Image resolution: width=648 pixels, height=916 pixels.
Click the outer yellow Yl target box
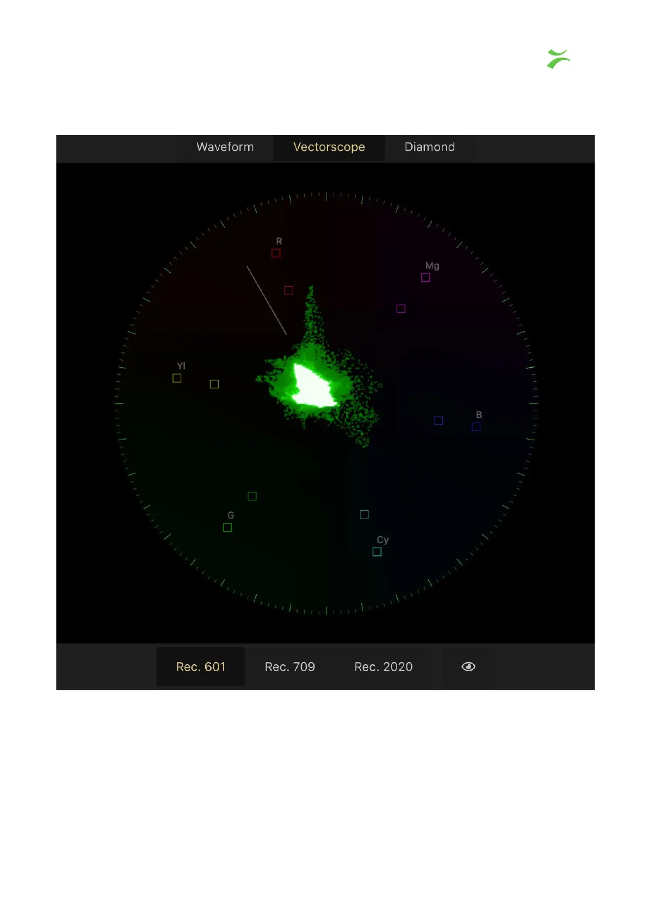177,378
